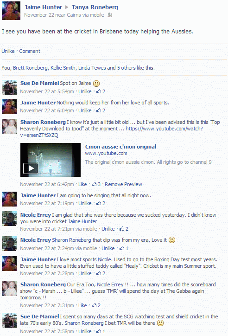Screen dimensions: 228x336
Task: Unlike the main post
Action: coord(8,51)
